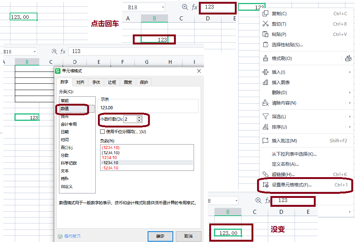This screenshot has height=242, width=355.
Task: Expand the B18 name box dropdown behind the dialog
Action: 34,52
